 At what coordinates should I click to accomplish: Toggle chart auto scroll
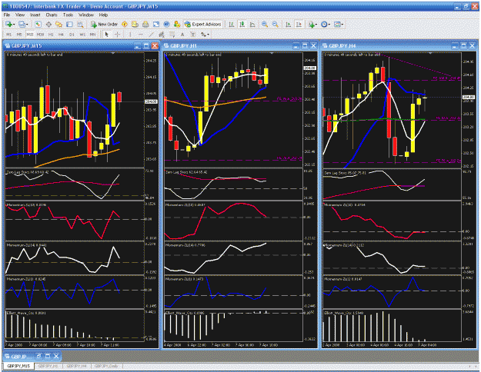coord(289,24)
